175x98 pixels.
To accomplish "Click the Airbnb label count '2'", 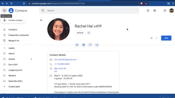I will point(31,59).
